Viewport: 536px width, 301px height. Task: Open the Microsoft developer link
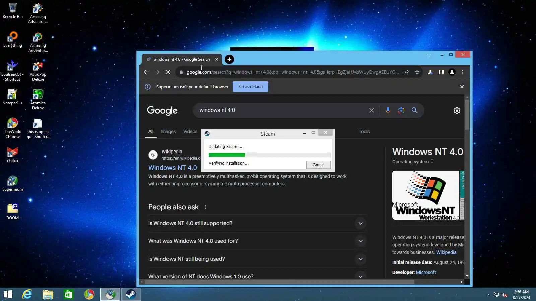[x=426, y=272]
